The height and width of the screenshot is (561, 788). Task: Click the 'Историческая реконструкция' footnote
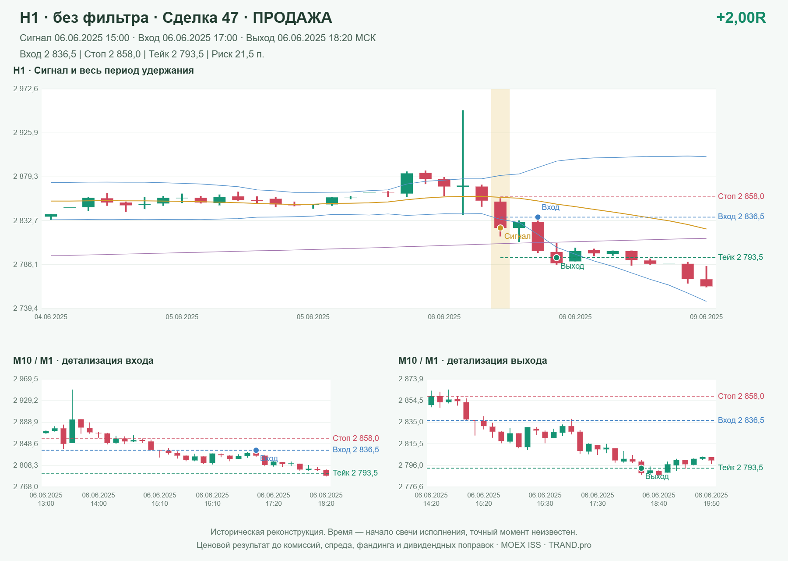(394, 532)
